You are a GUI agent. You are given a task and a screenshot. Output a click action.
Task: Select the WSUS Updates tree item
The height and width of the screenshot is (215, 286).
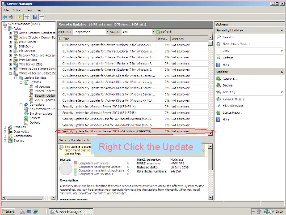pos(45,100)
